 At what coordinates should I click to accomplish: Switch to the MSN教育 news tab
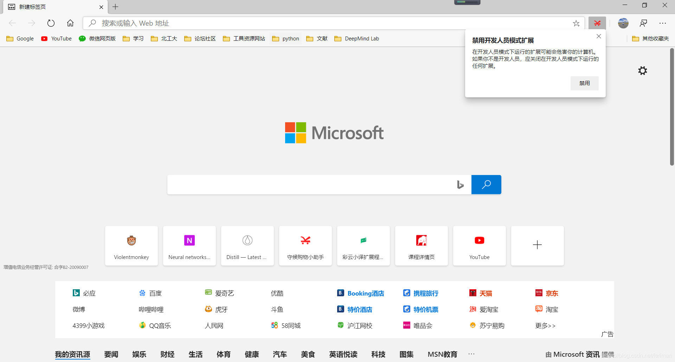[x=442, y=354]
